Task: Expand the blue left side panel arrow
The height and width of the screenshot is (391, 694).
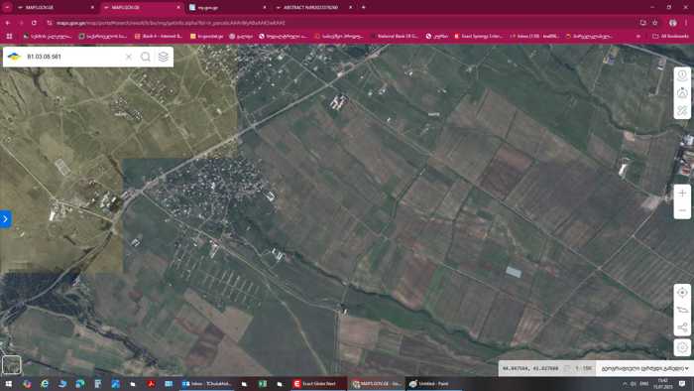Action: tap(5, 218)
